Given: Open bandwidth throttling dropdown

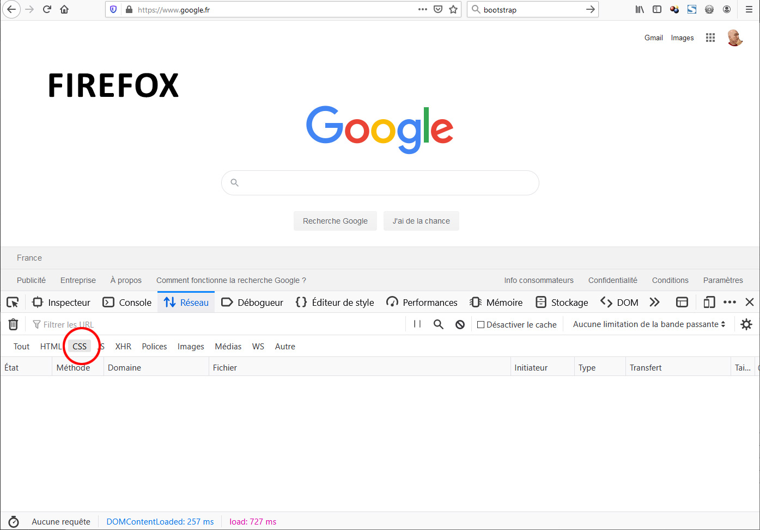Looking at the screenshot, I should point(649,324).
